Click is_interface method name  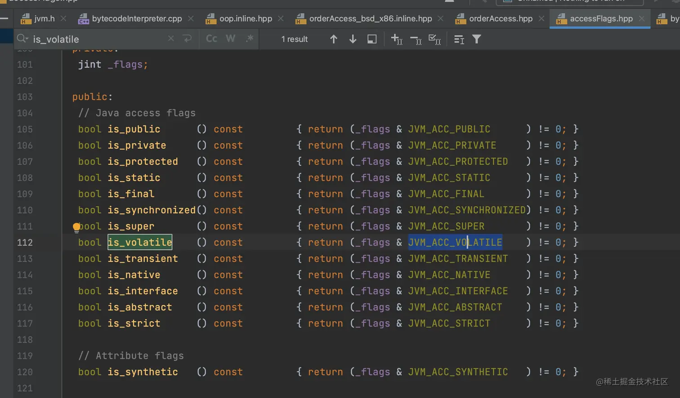coord(143,291)
